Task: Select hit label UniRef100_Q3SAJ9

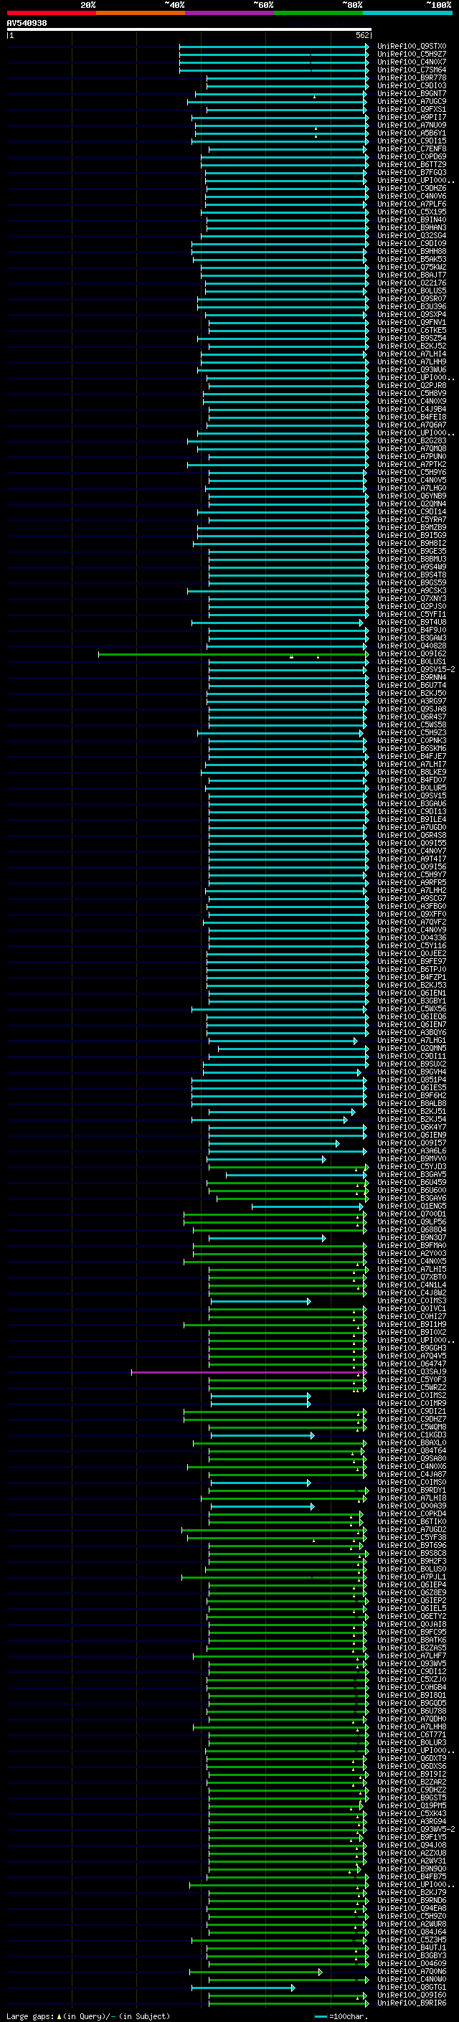Action: (x=411, y=1372)
